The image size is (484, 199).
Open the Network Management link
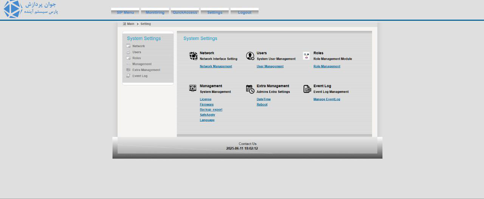pyautogui.click(x=216, y=66)
